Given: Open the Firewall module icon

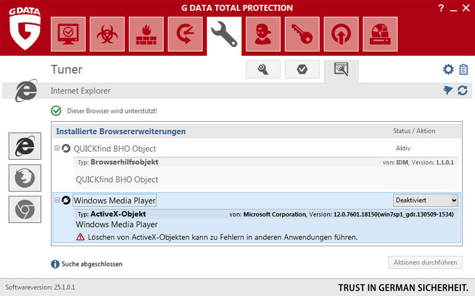Looking at the screenshot, I should (x=146, y=34).
